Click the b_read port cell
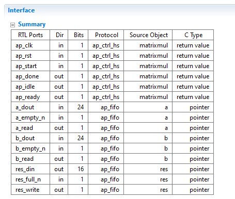This screenshot has height=199, width=235. 30,159
